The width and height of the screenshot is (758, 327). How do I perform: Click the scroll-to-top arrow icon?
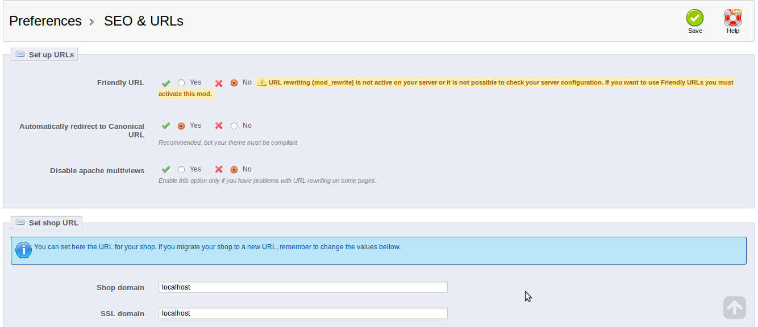[734, 308]
